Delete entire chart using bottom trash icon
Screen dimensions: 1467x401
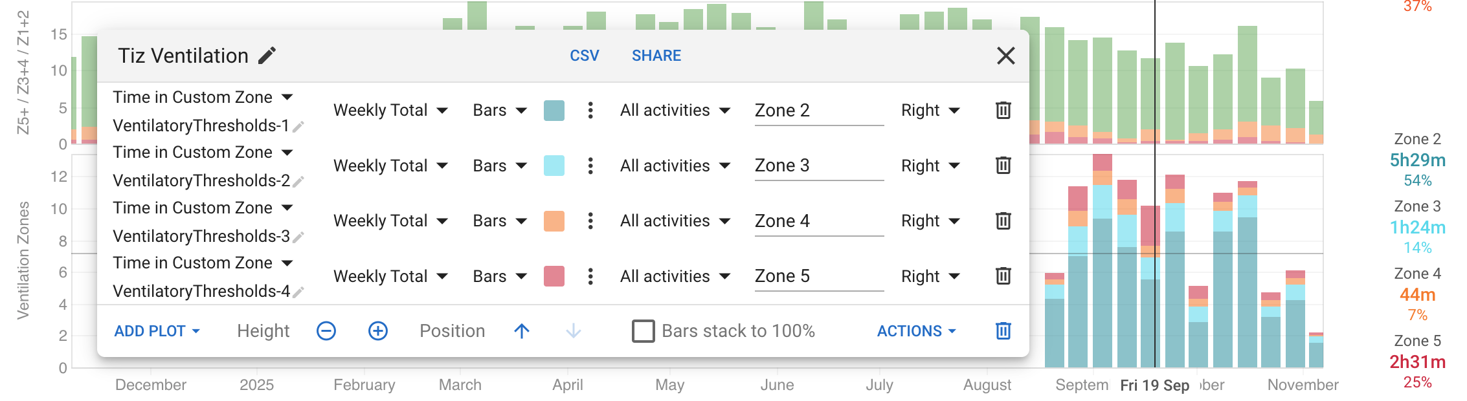1003,331
